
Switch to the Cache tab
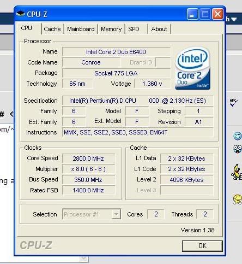[52, 29]
